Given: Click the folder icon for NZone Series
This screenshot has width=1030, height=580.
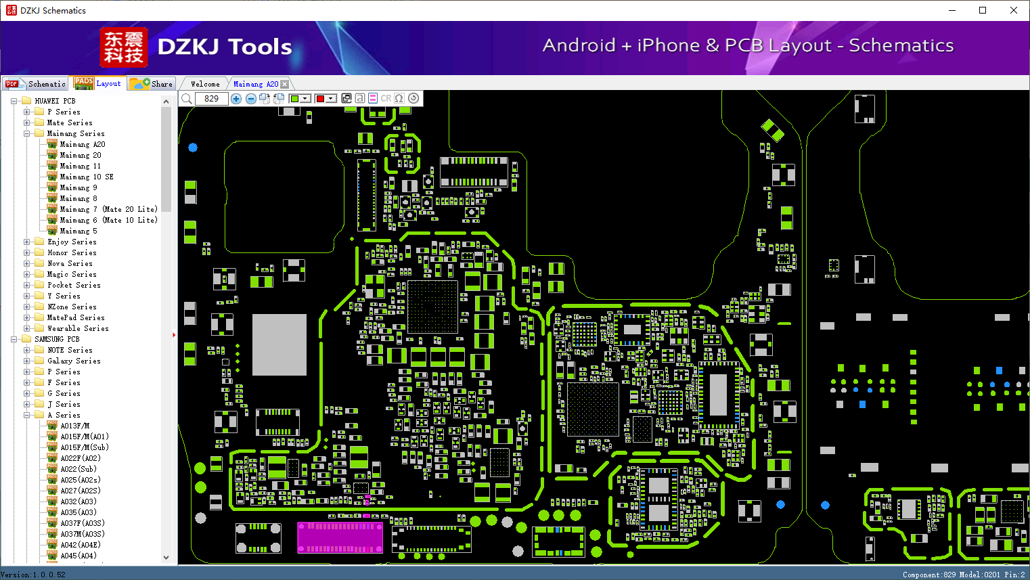Looking at the screenshot, I should (x=39, y=307).
